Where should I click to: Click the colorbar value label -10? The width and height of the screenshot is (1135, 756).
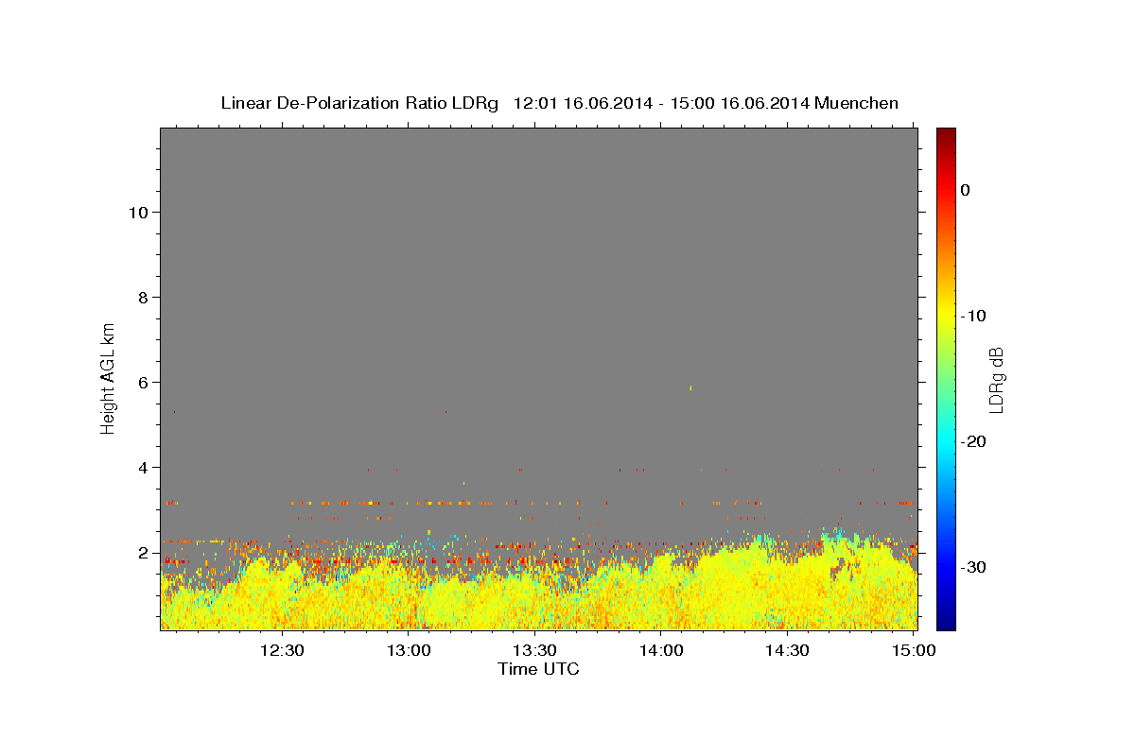(x=974, y=316)
